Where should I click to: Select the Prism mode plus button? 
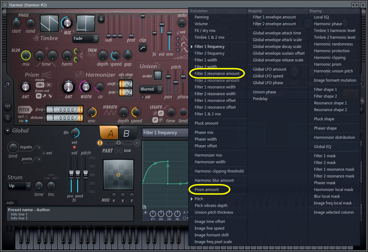tap(40, 85)
